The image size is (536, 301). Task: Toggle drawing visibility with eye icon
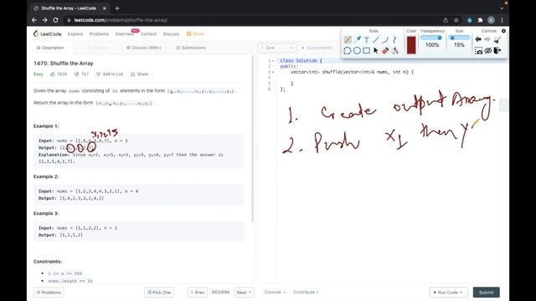(x=488, y=51)
